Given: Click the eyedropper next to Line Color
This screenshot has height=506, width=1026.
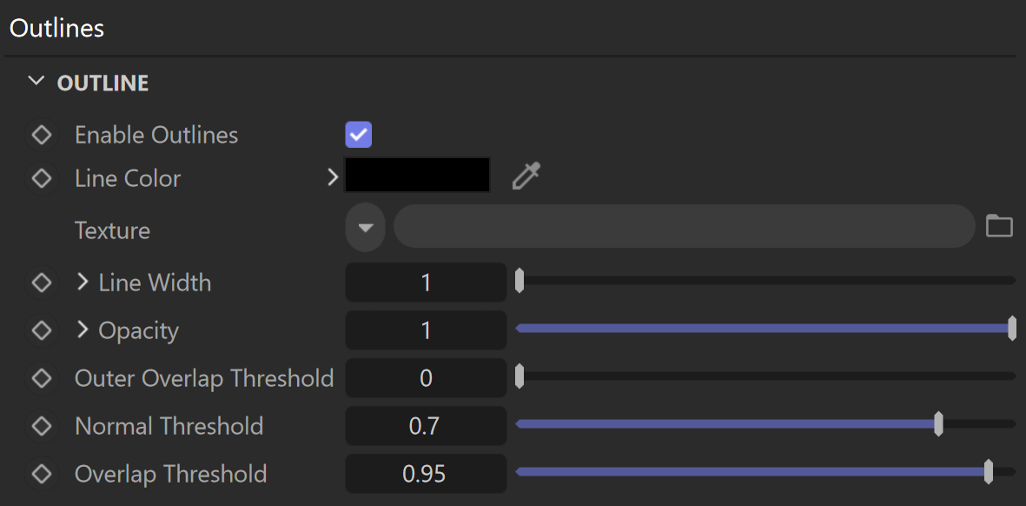Looking at the screenshot, I should [x=526, y=176].
